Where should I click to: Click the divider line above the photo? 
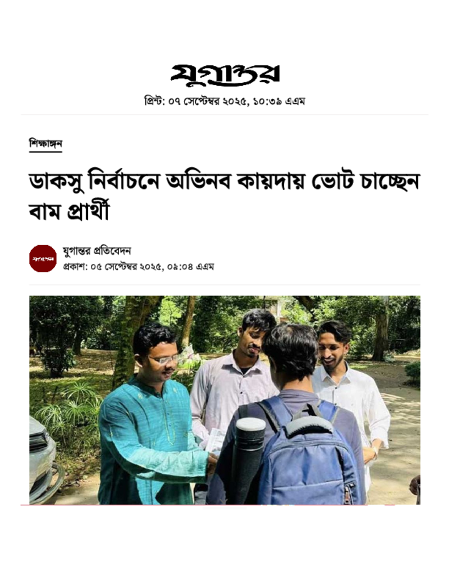(225, 285)
